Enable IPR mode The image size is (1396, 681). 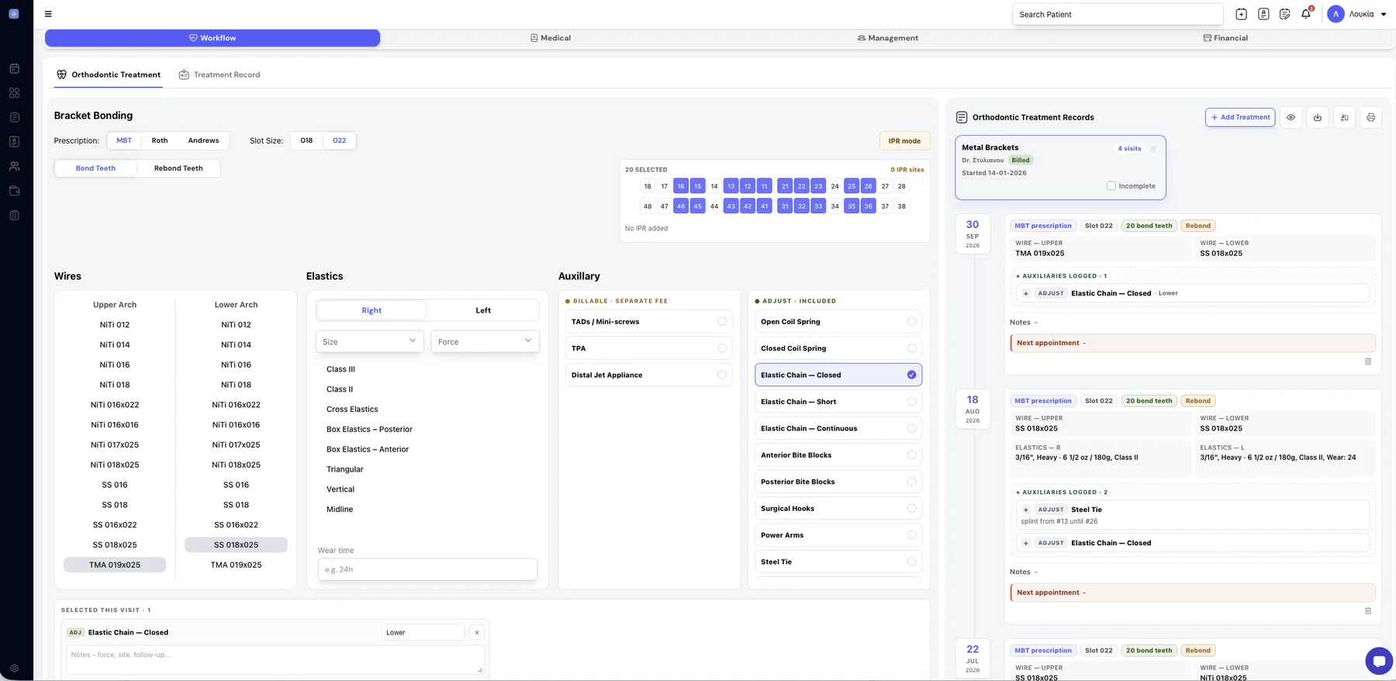pyautogui.click(x=904, y=141)
